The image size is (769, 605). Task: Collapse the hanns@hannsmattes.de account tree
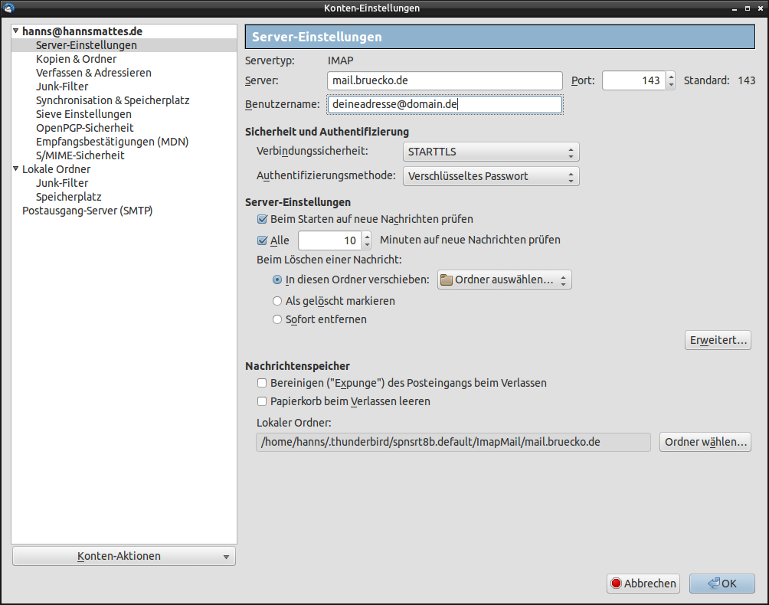coord(16,31)
